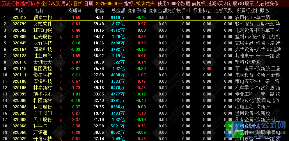The image size is (289, 141).
Task: Sort by the 涨幅% column header
Action: coord(75,11)
